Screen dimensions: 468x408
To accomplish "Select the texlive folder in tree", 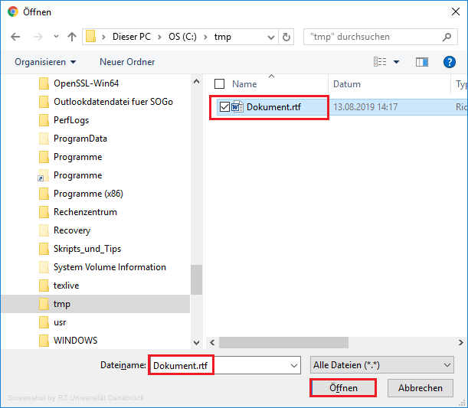I will click(66, 286).
